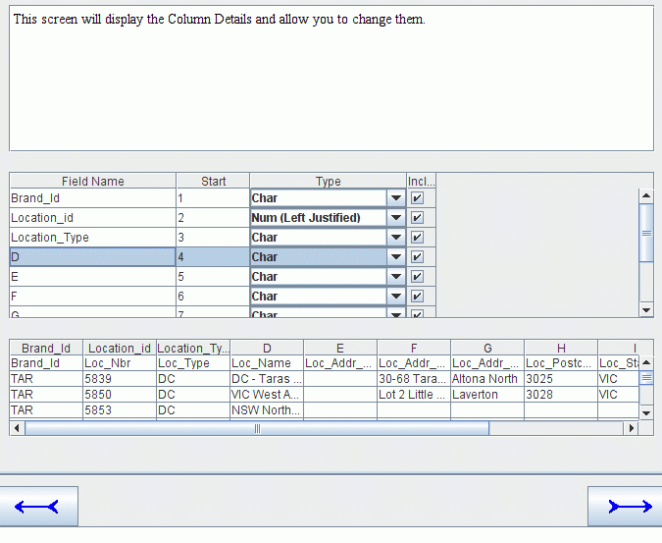Viewport: 662px width, 543px height.
Task: Click the Field Name column header
Action: [93, 181]
